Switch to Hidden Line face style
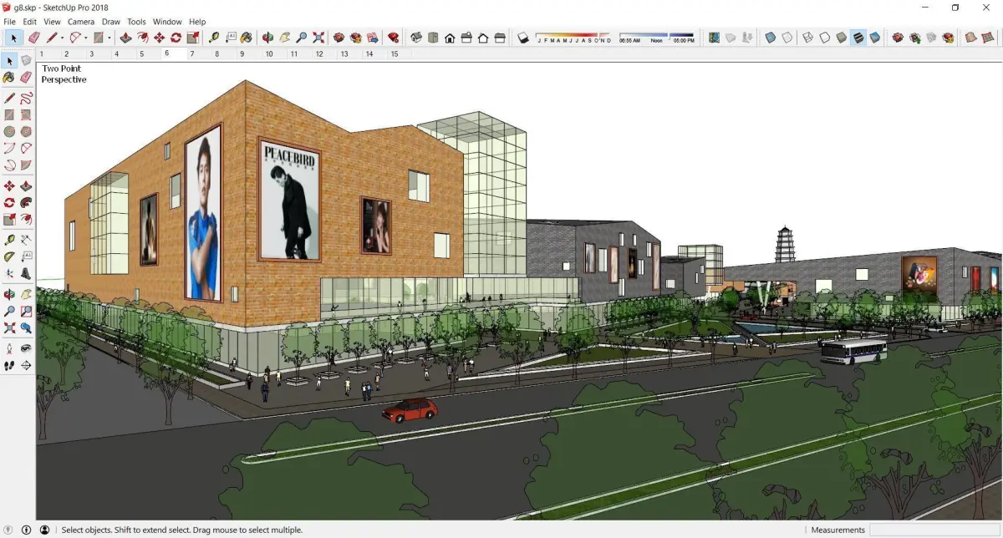The width and height of the screenshot is (1003, 538). pyautogui.click(x=824, y=38)
